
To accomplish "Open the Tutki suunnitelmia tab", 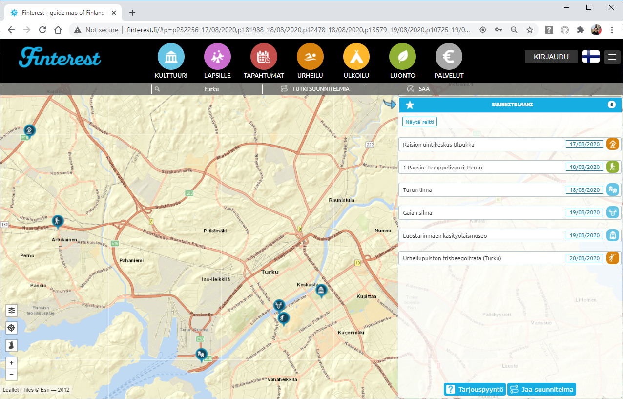I will pos(315,89).
